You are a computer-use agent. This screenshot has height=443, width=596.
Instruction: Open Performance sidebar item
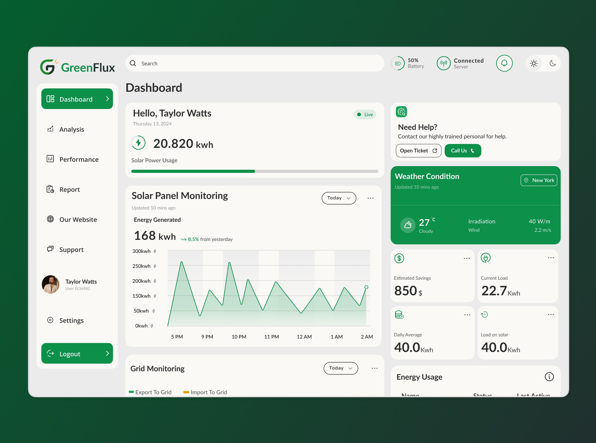click(x=79, y=159)
